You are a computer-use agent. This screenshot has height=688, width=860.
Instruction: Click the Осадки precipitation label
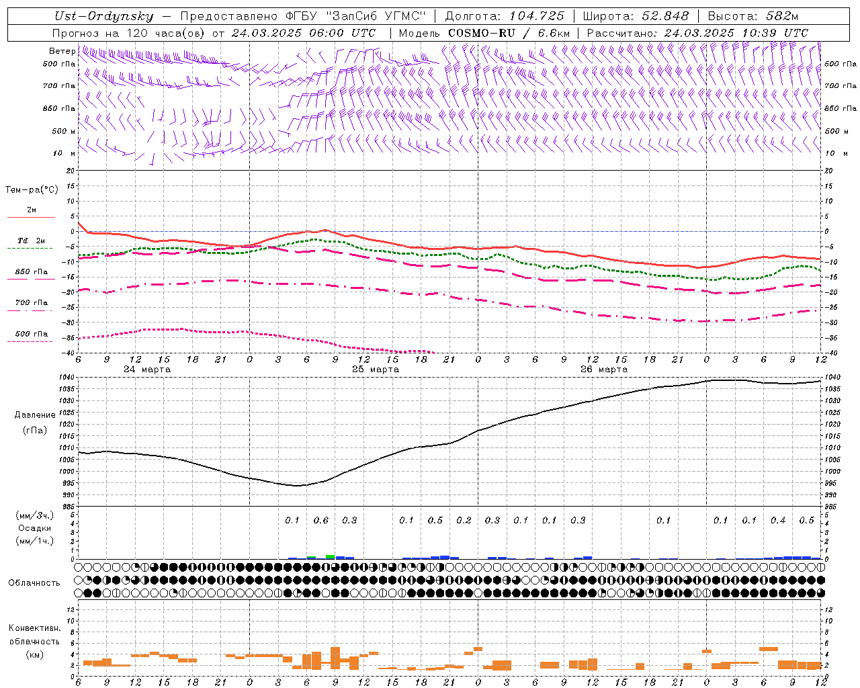35,528
